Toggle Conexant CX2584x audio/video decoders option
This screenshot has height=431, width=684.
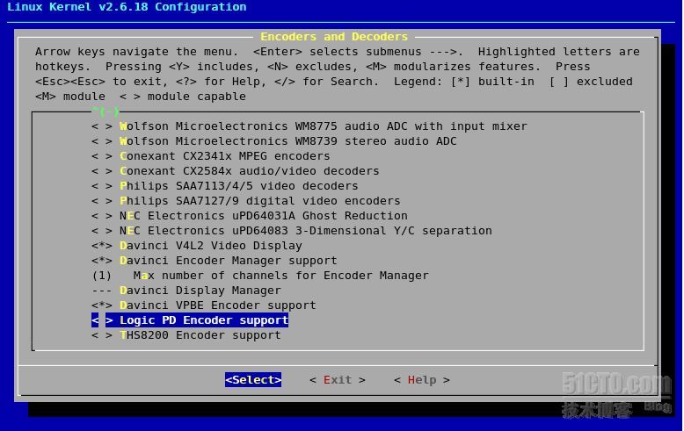click(x=102, y=170)
